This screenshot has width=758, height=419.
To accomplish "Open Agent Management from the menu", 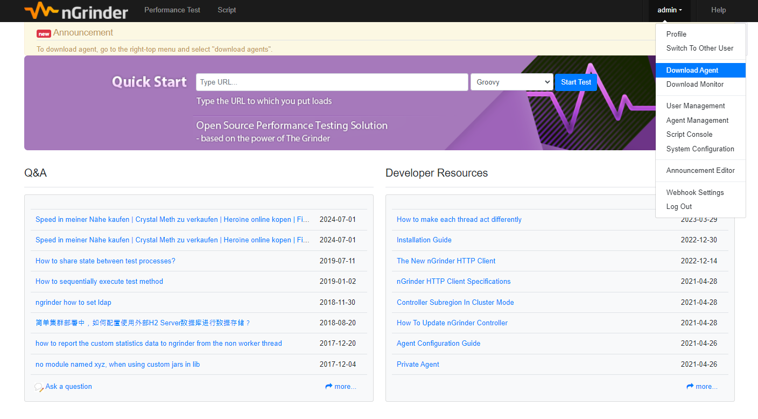I will [700, 120].
